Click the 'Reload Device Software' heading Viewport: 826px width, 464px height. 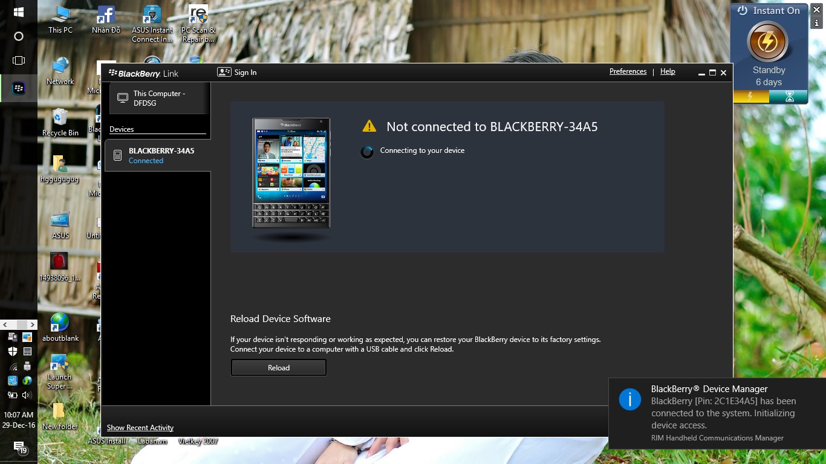click(281, 318)
